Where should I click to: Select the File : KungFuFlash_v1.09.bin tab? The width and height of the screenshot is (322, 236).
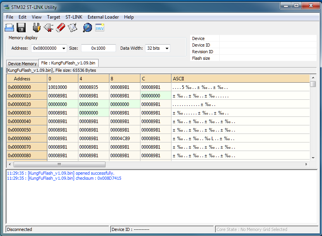(x=68, y=63)
